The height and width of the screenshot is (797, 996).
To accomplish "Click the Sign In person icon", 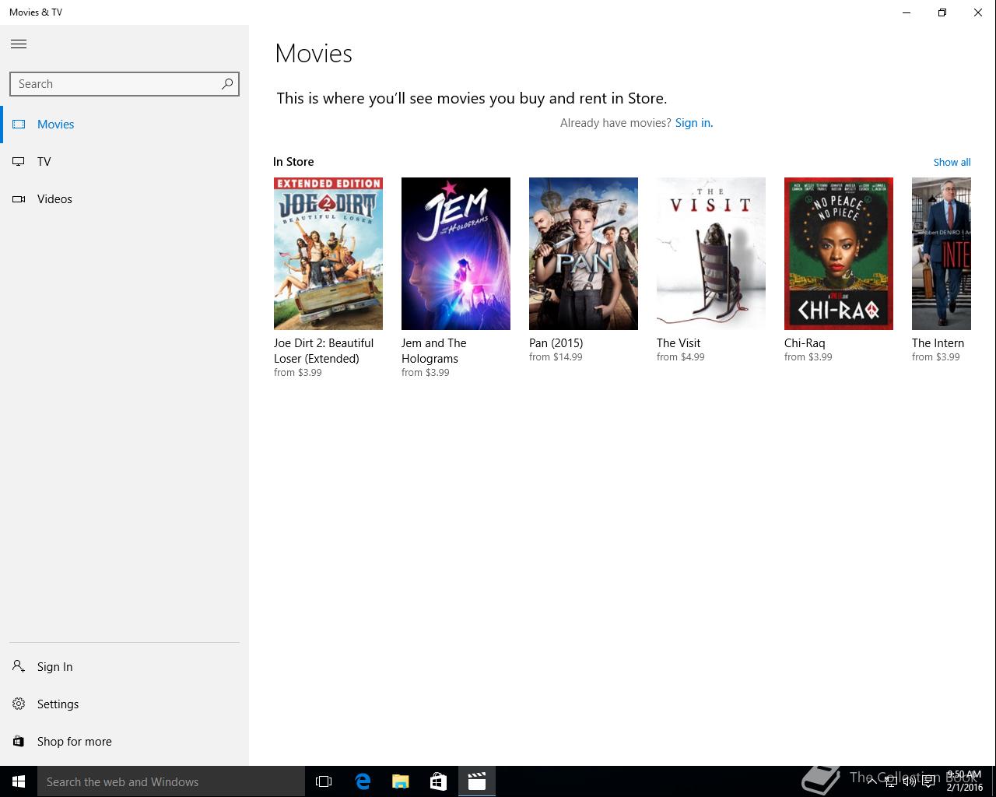I will point(19,667).
